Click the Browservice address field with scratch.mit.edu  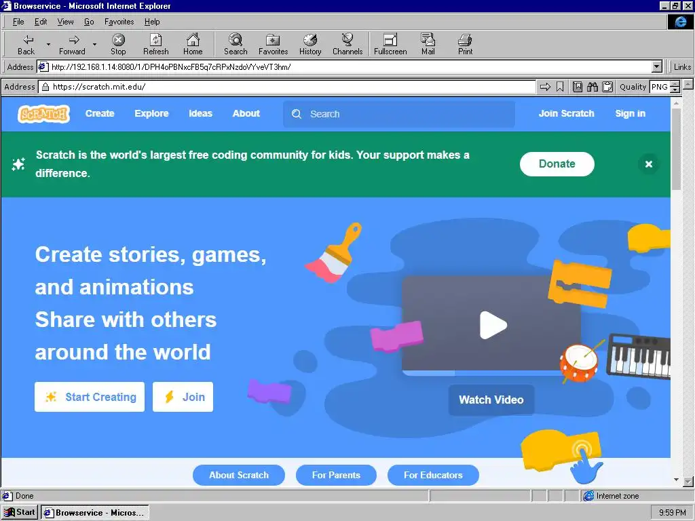287,87
